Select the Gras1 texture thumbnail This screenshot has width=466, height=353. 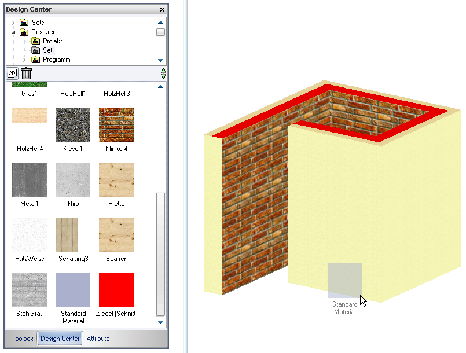[x=30, y=85]
